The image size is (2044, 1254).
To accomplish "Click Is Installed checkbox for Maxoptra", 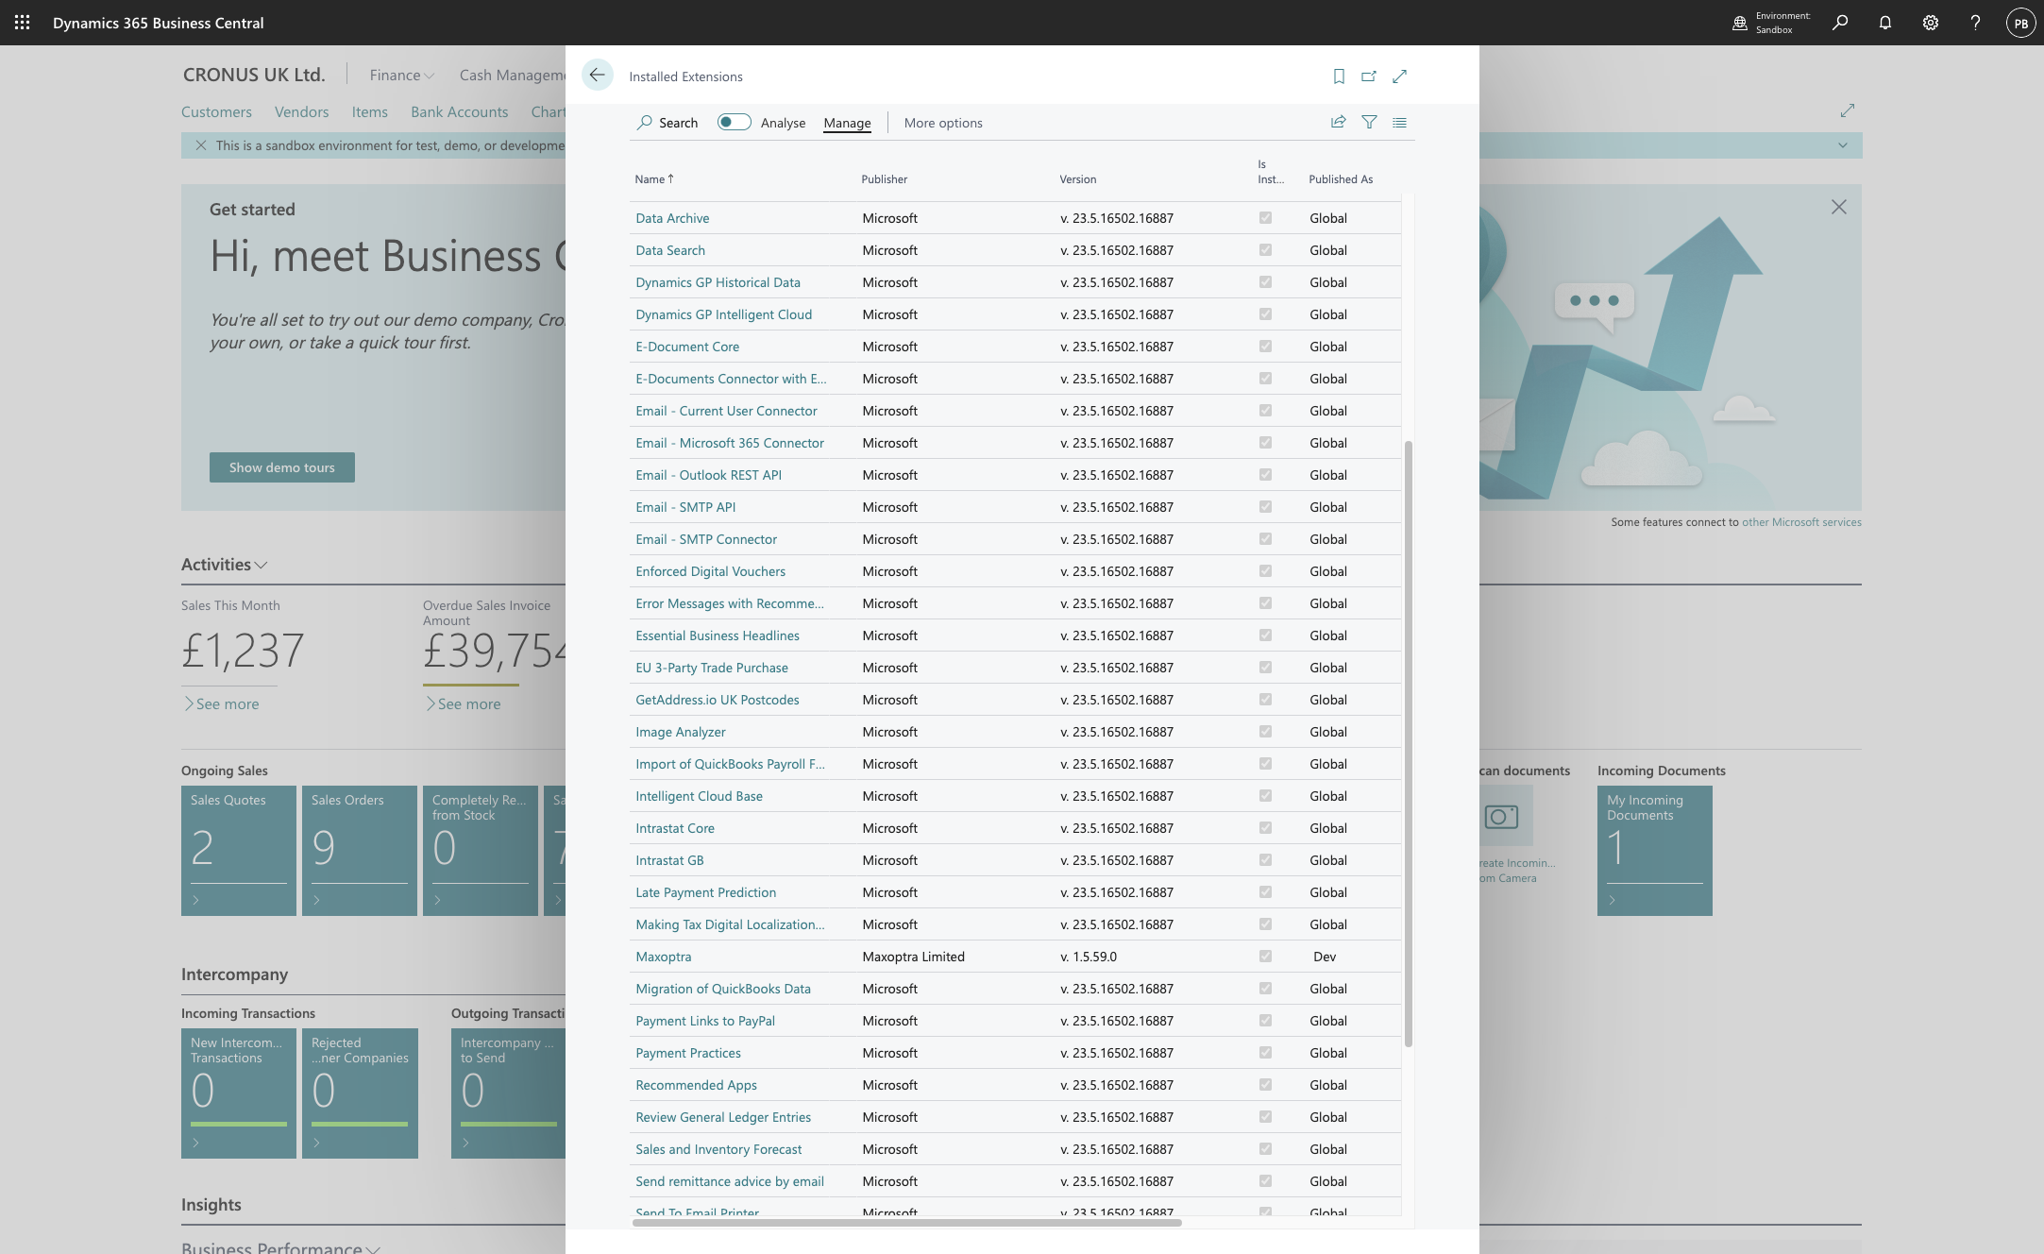I will click(1265, 957).
